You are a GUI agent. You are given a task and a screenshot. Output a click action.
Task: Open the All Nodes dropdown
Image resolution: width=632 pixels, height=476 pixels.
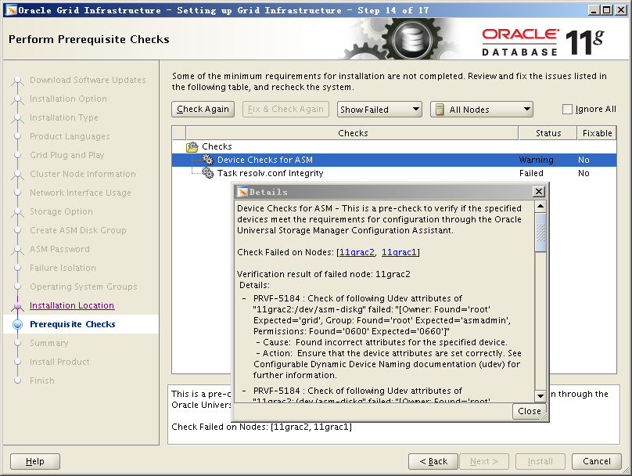point(481,110)
